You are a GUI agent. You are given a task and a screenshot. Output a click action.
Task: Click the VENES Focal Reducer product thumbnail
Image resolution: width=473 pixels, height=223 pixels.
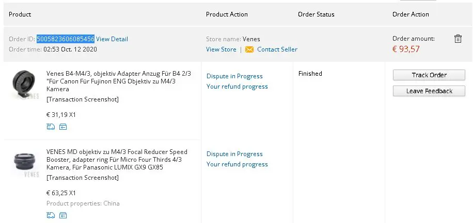tap(24, 163)
